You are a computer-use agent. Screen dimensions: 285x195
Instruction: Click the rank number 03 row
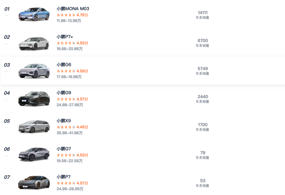[x=142, y=70]
